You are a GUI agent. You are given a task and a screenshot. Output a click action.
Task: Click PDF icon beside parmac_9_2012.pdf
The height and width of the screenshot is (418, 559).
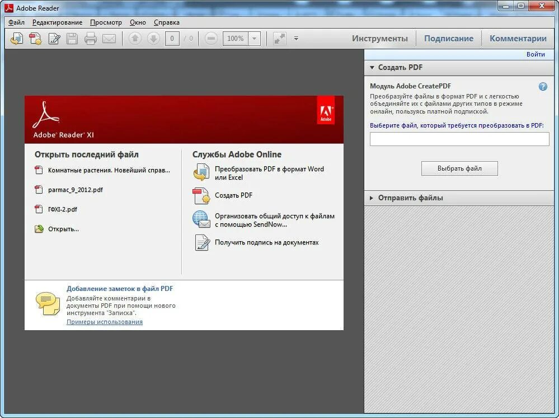tap(39, 189)
